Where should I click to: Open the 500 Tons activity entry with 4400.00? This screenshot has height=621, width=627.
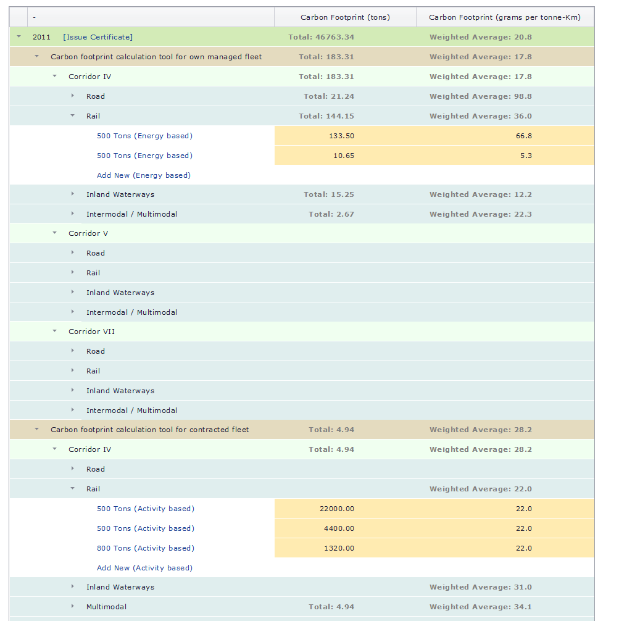coord(145,528)
